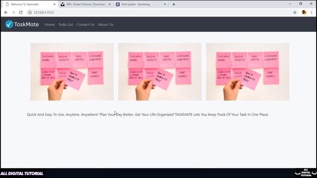This screenshot has width=317, height=178.
Task: Open the Contact Us nav link
Action: 85,24
